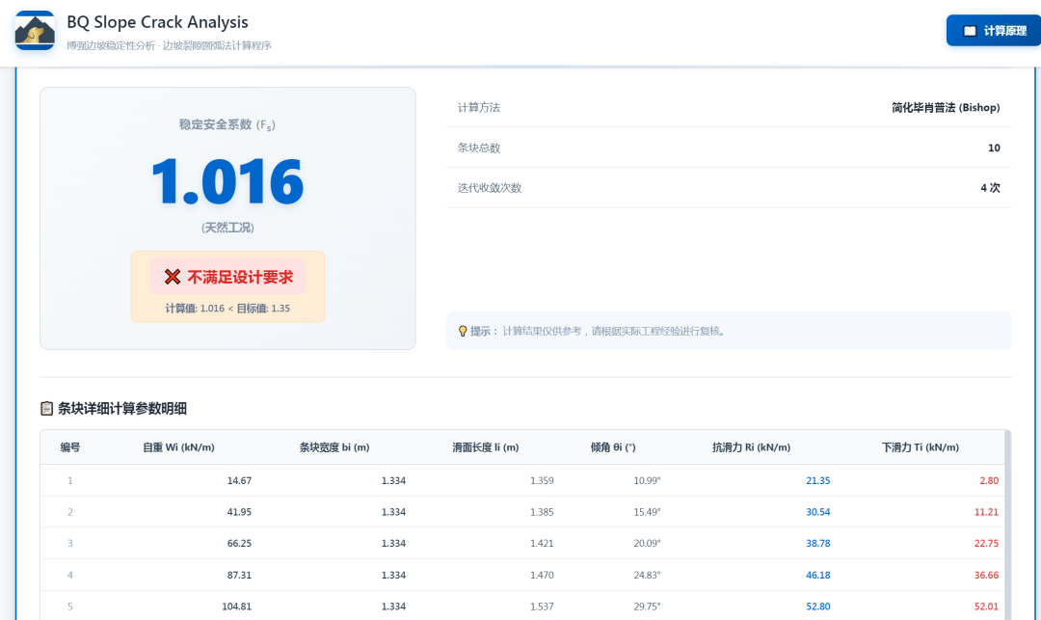The image size is (1041, 620).
Task: Click the 迭代收敛次数 label
Action: (x=490, y=188)
